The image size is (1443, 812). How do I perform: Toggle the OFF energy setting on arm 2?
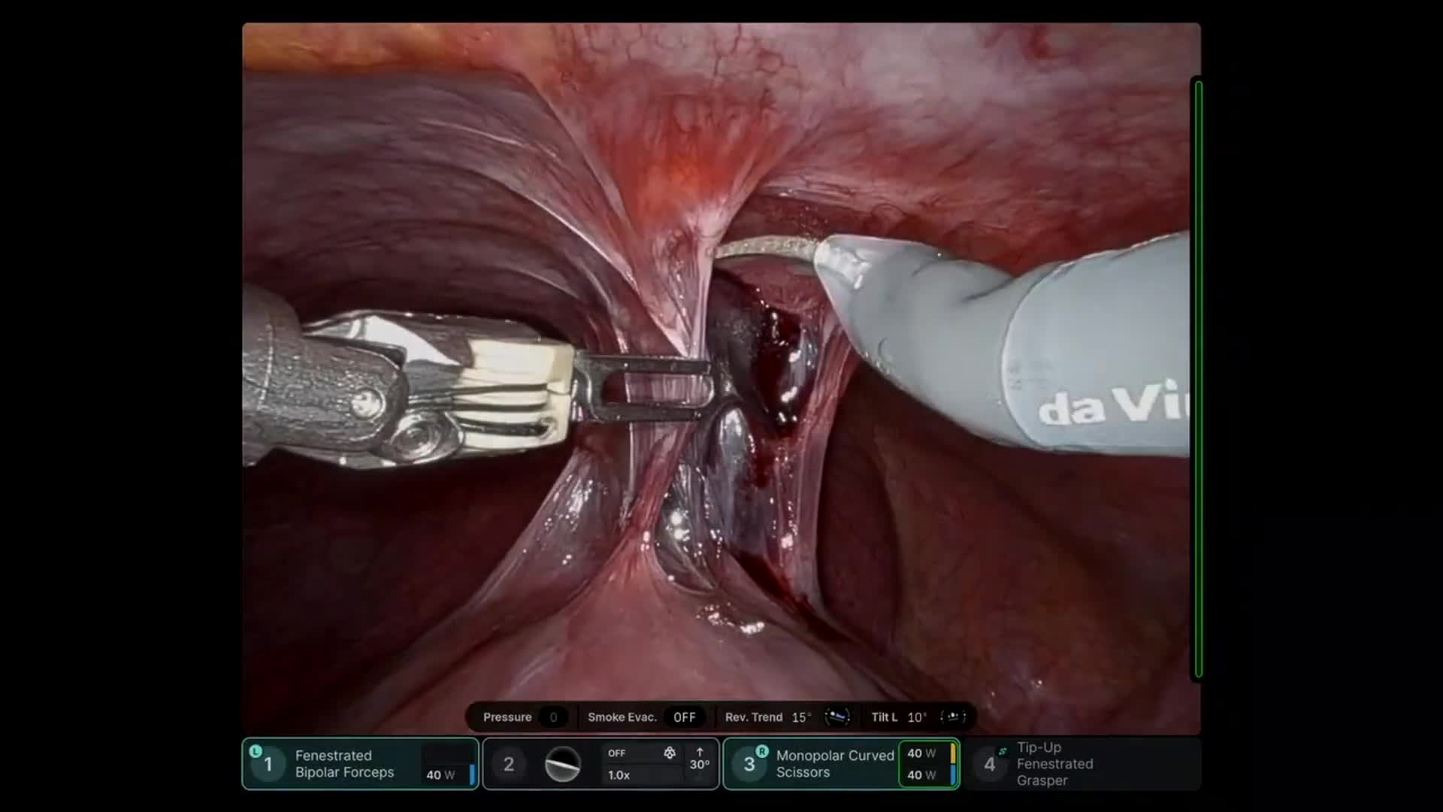tap(617, 753)
